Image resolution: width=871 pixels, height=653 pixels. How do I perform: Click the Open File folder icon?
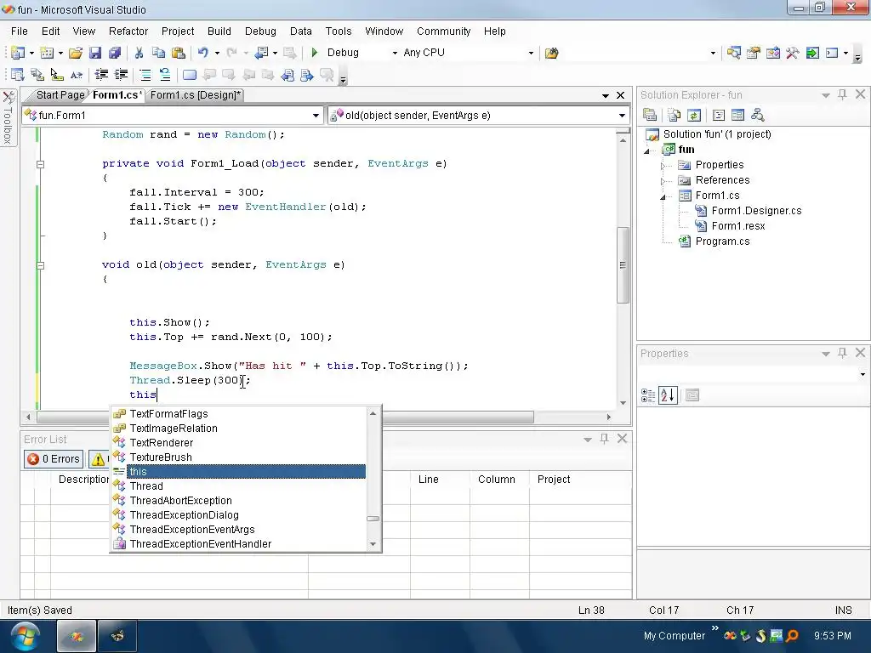76,53
